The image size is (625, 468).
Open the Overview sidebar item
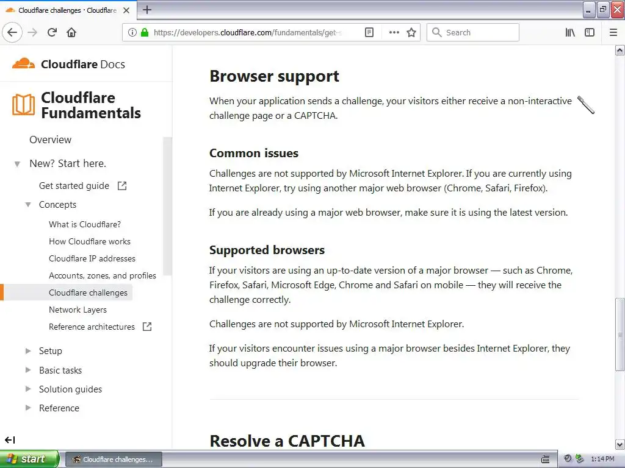[x=50, y=140]
